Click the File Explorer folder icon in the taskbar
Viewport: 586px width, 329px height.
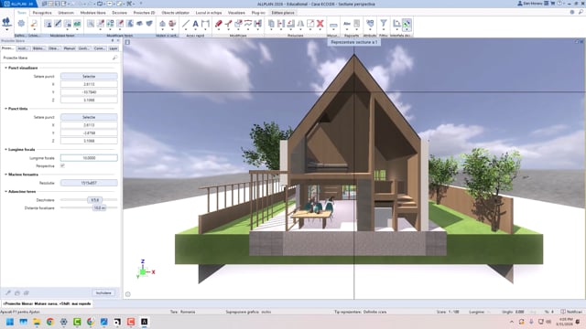[x=37, y=322]
